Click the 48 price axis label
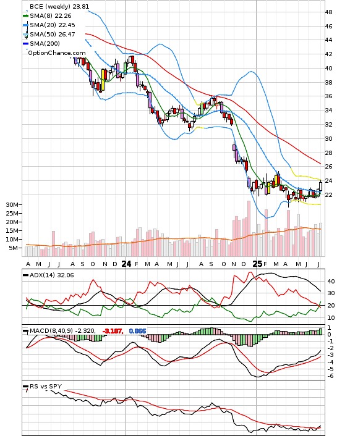 tap(328, 12)
